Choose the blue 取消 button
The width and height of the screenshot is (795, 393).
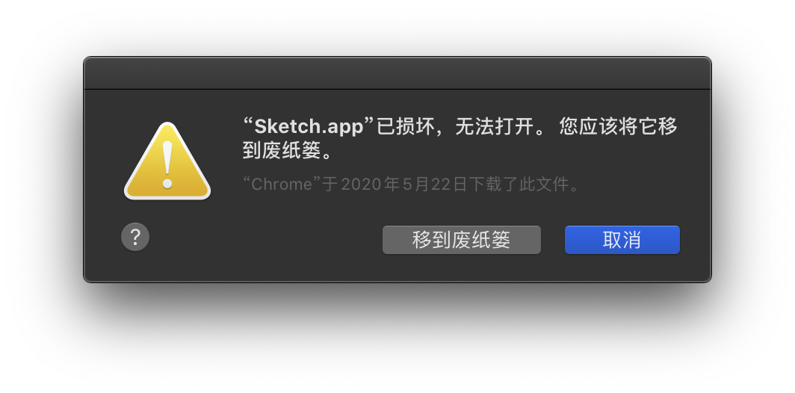[622, 240]
